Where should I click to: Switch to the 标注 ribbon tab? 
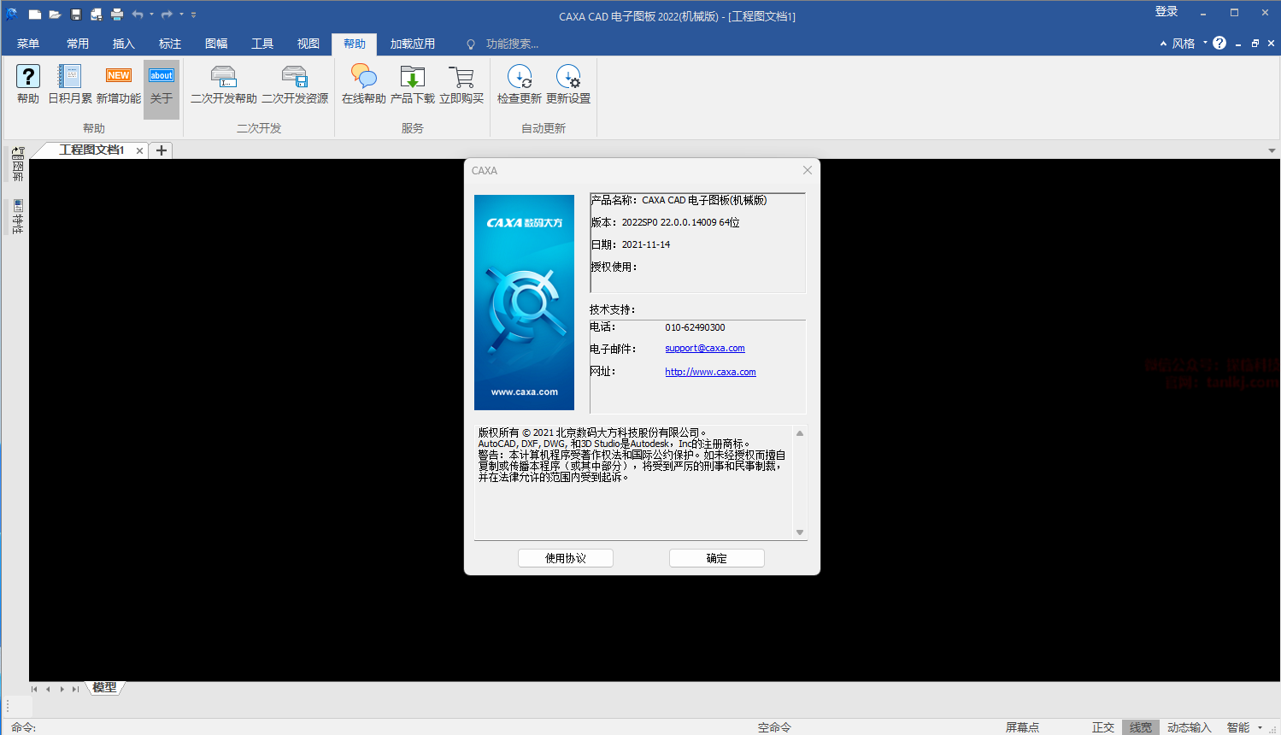click(x=170, y=44)
